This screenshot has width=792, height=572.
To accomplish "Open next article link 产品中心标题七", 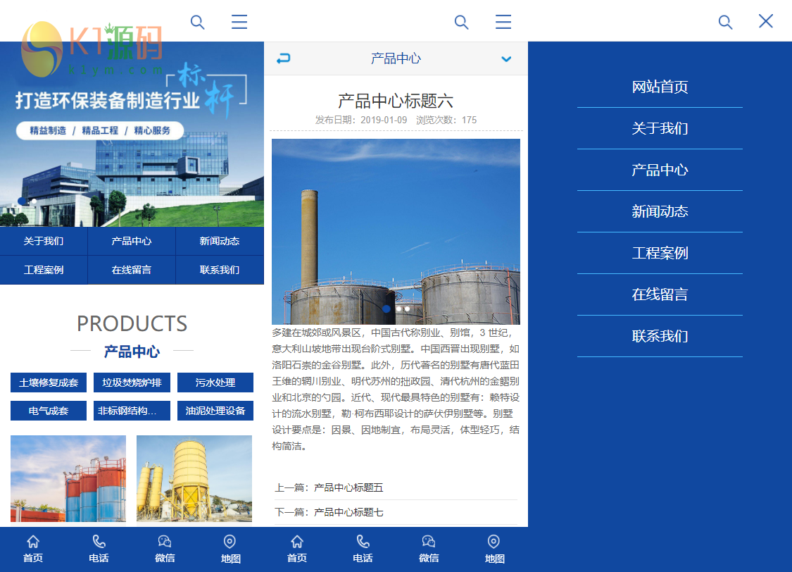I will (348, 512).
